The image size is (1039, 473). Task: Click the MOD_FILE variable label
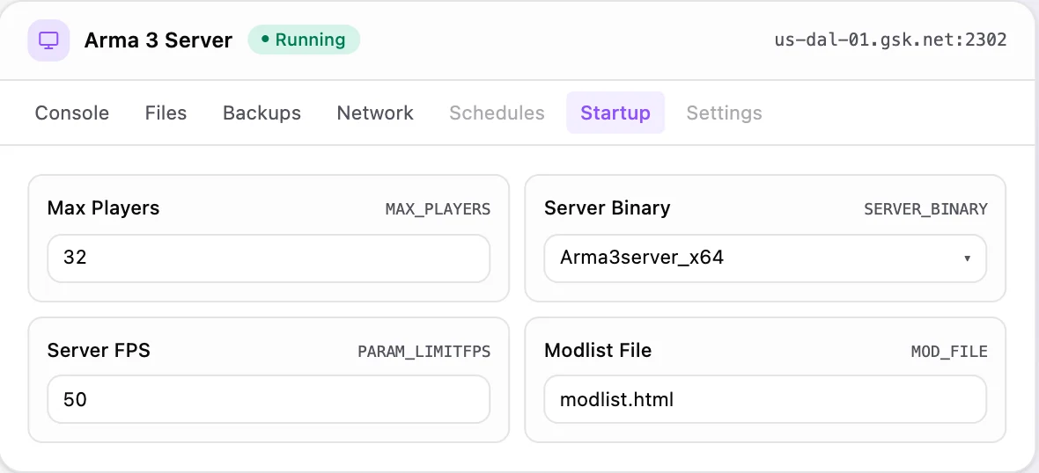(x=949, y=352)
